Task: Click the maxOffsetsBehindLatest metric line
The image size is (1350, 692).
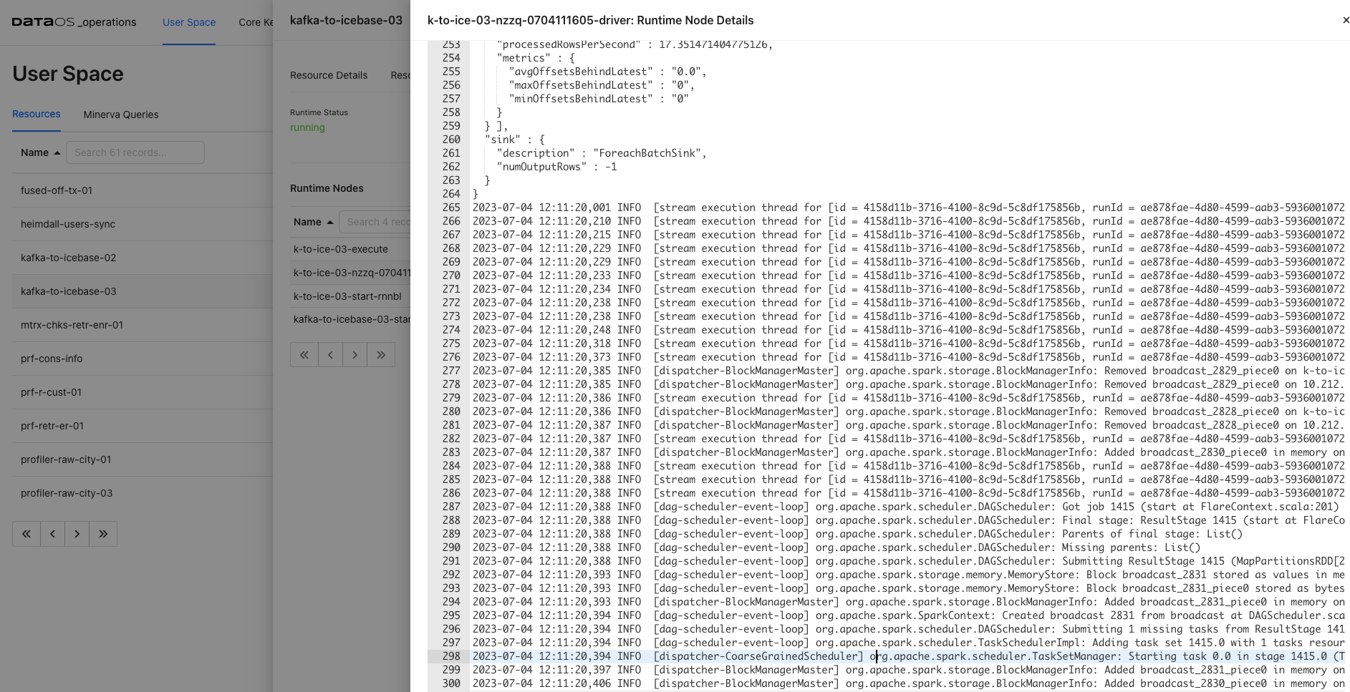Action: [x=602, y=85]
